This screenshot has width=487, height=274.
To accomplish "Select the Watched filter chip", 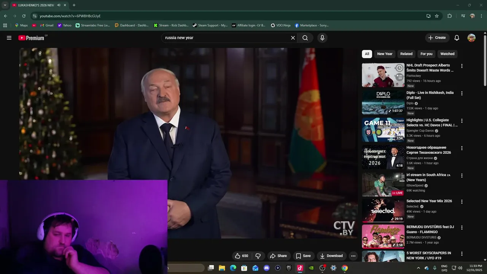I will (x=447, y=54).
